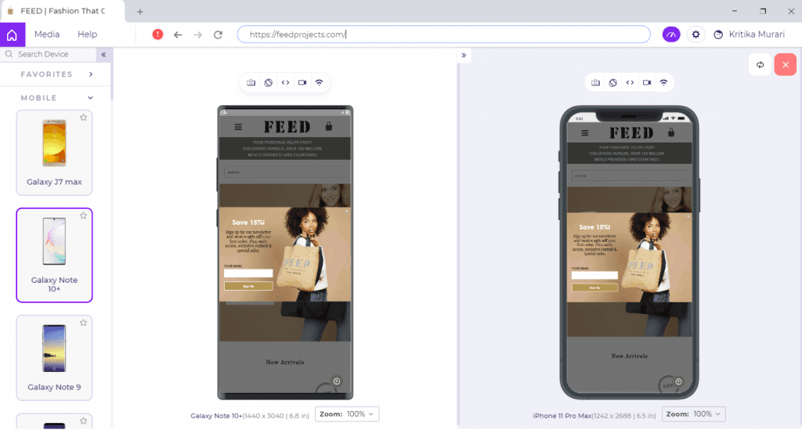The width and height of the screenshot is (802, 430).
Task: Click Sign Up button in iPhone 11 Pro Max popup
Action: tap(595, 288)
